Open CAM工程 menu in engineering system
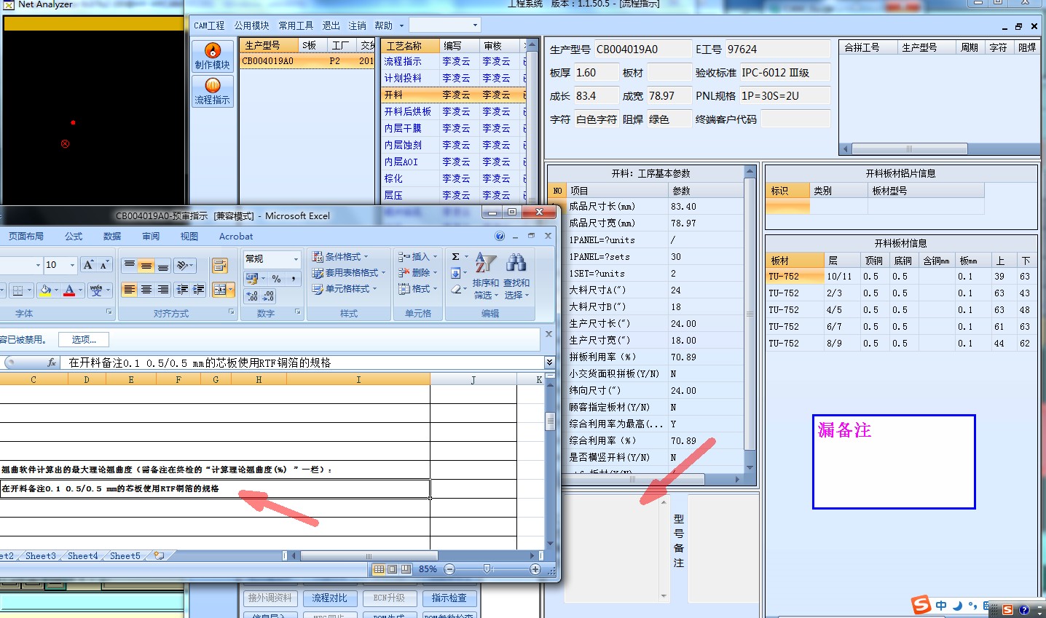The image size is (1046, 618). click(x=209, y=25)
